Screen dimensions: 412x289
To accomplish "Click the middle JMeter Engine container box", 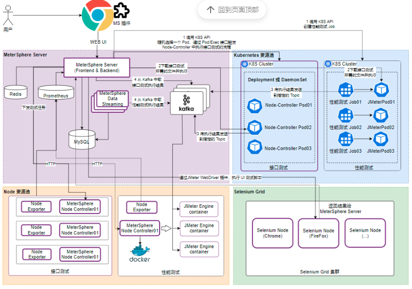I will click(199, 228).
